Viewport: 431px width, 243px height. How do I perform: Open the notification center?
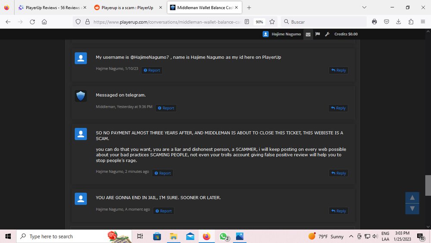(421, 237)
